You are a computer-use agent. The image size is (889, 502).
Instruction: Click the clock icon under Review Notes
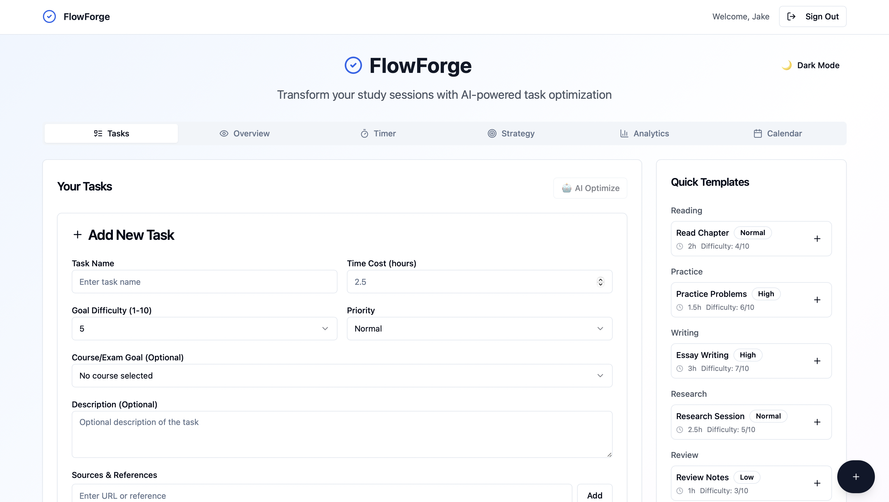click(679, 491)
